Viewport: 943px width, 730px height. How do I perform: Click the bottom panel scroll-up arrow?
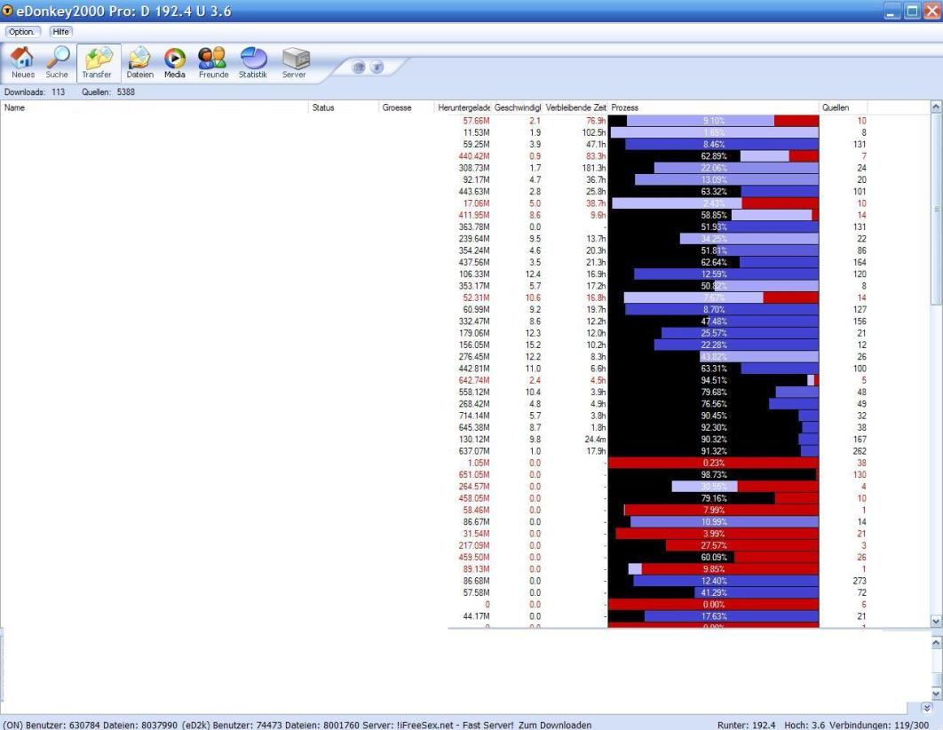(x=937, y=643)
